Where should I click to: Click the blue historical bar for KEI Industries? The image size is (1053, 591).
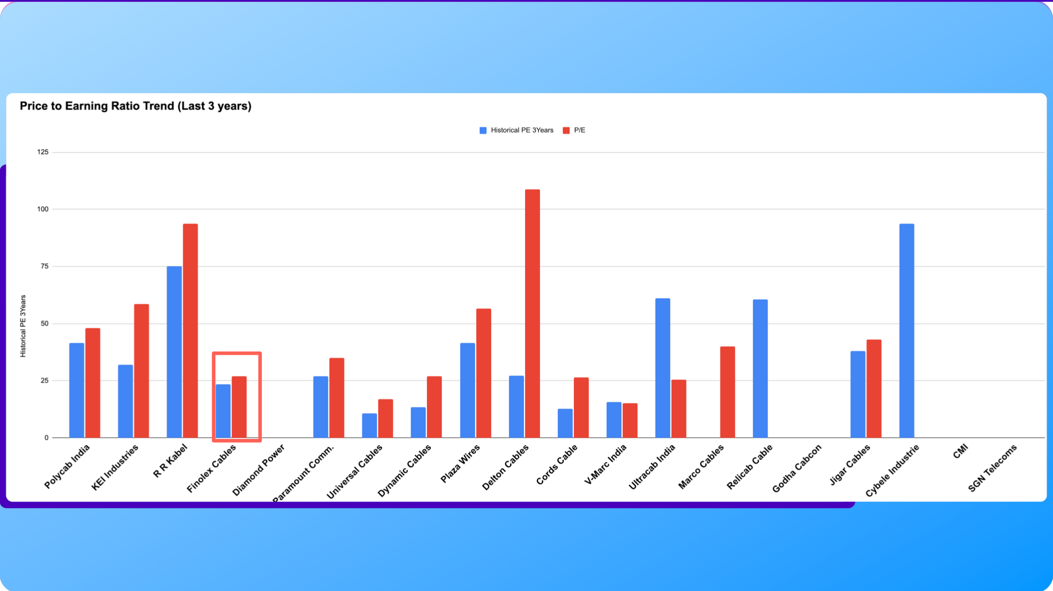click(125, 401)
